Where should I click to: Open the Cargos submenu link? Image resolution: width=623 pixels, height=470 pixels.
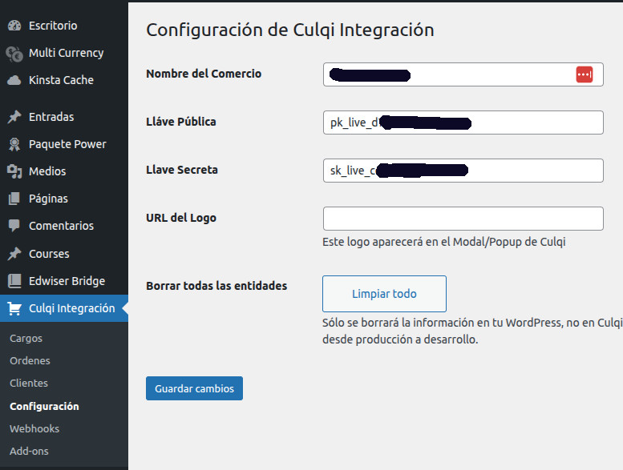(26, 339)
